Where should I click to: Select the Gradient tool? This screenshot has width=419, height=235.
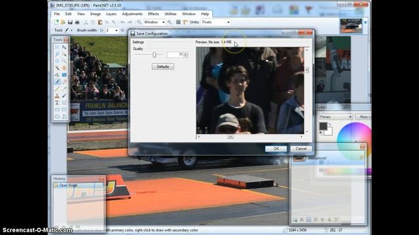(x=64, y=75)
